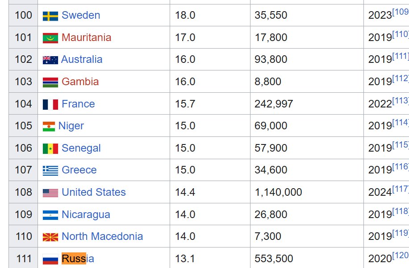Click the Australia flag icon
The width and height of the screenshot is (409, 268).
50,60
